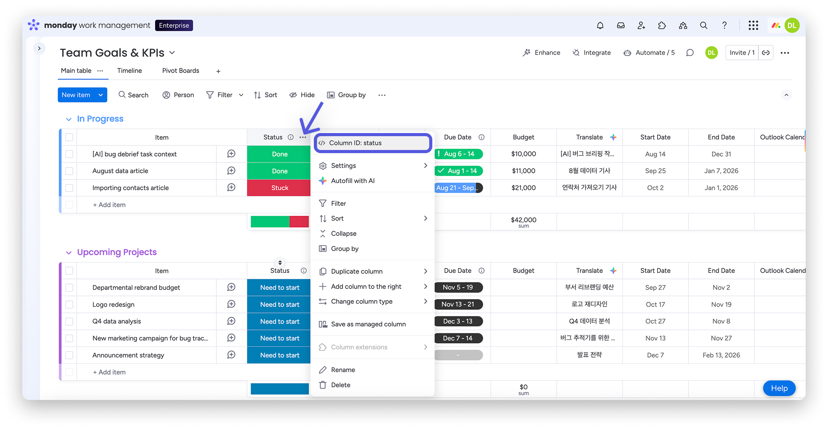This screenshot has width=828, height=429.
Task: Collapse the board header
Action: [786, 95]
